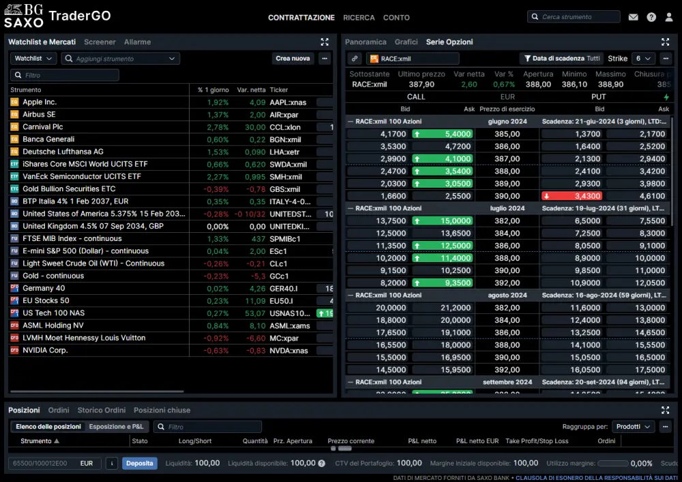
Task: Click the BG Saxo TraderGO logo
Action: (57, 16)
